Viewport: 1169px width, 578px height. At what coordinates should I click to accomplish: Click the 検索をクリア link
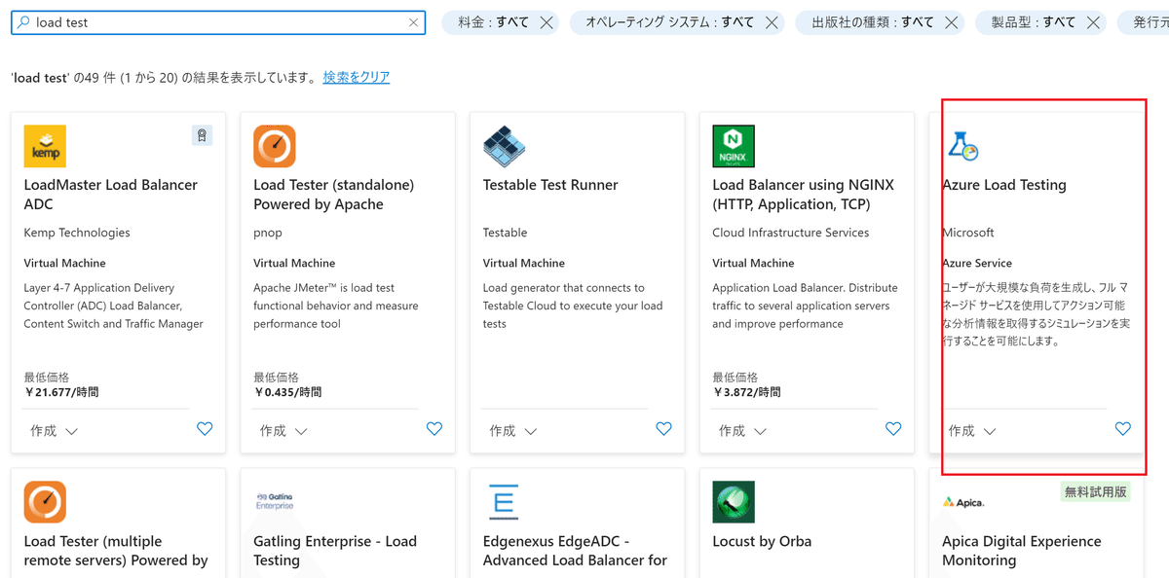pos(357,77)
